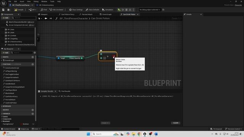Open the Tools menu
Viewport: 244px width, 137px height.
point(52,2)
